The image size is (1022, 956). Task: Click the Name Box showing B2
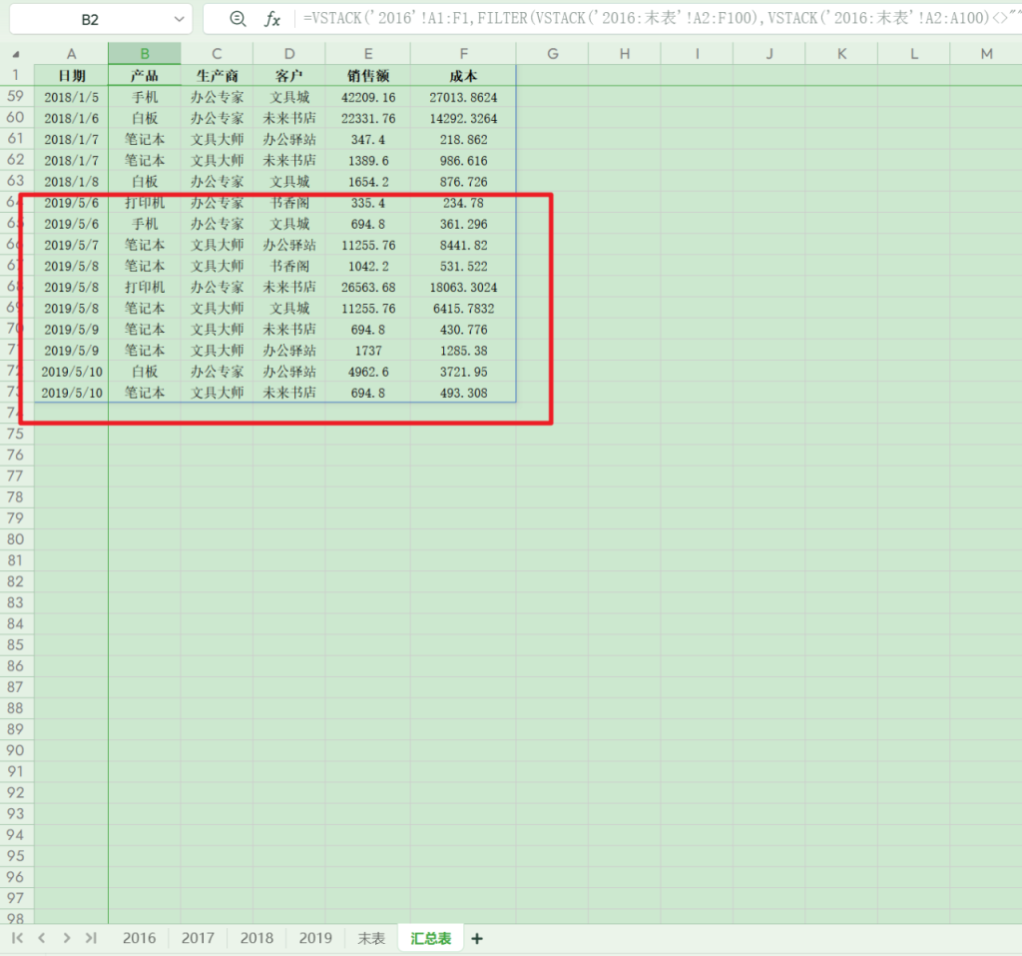pyautogui.click(x=90, y=19)
